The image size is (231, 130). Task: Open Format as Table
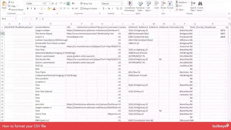[x=140, y=6]
